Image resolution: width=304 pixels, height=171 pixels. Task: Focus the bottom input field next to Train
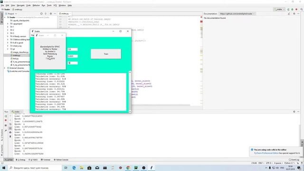pos(73,63)
